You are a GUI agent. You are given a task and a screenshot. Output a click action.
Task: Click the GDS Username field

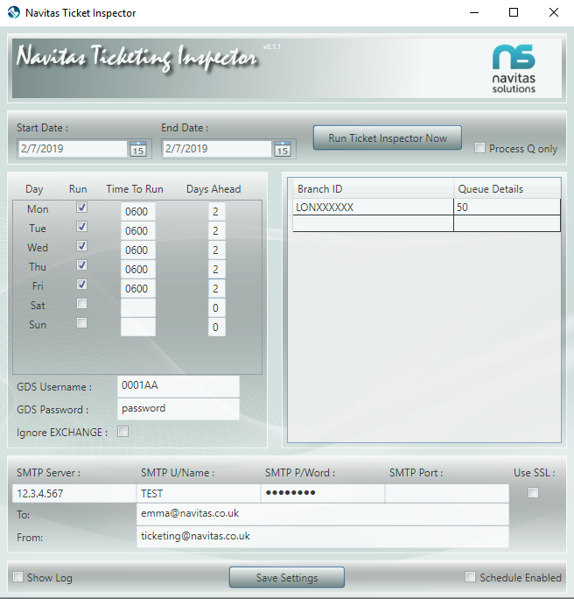pyautogui.click(x=178, y=386)
